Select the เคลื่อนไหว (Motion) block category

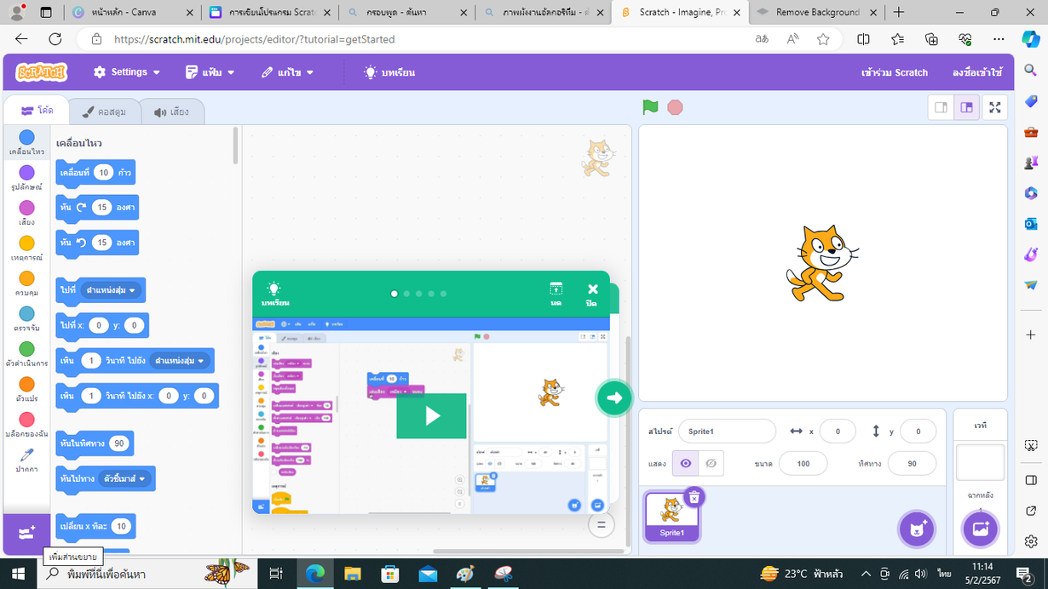26,142
